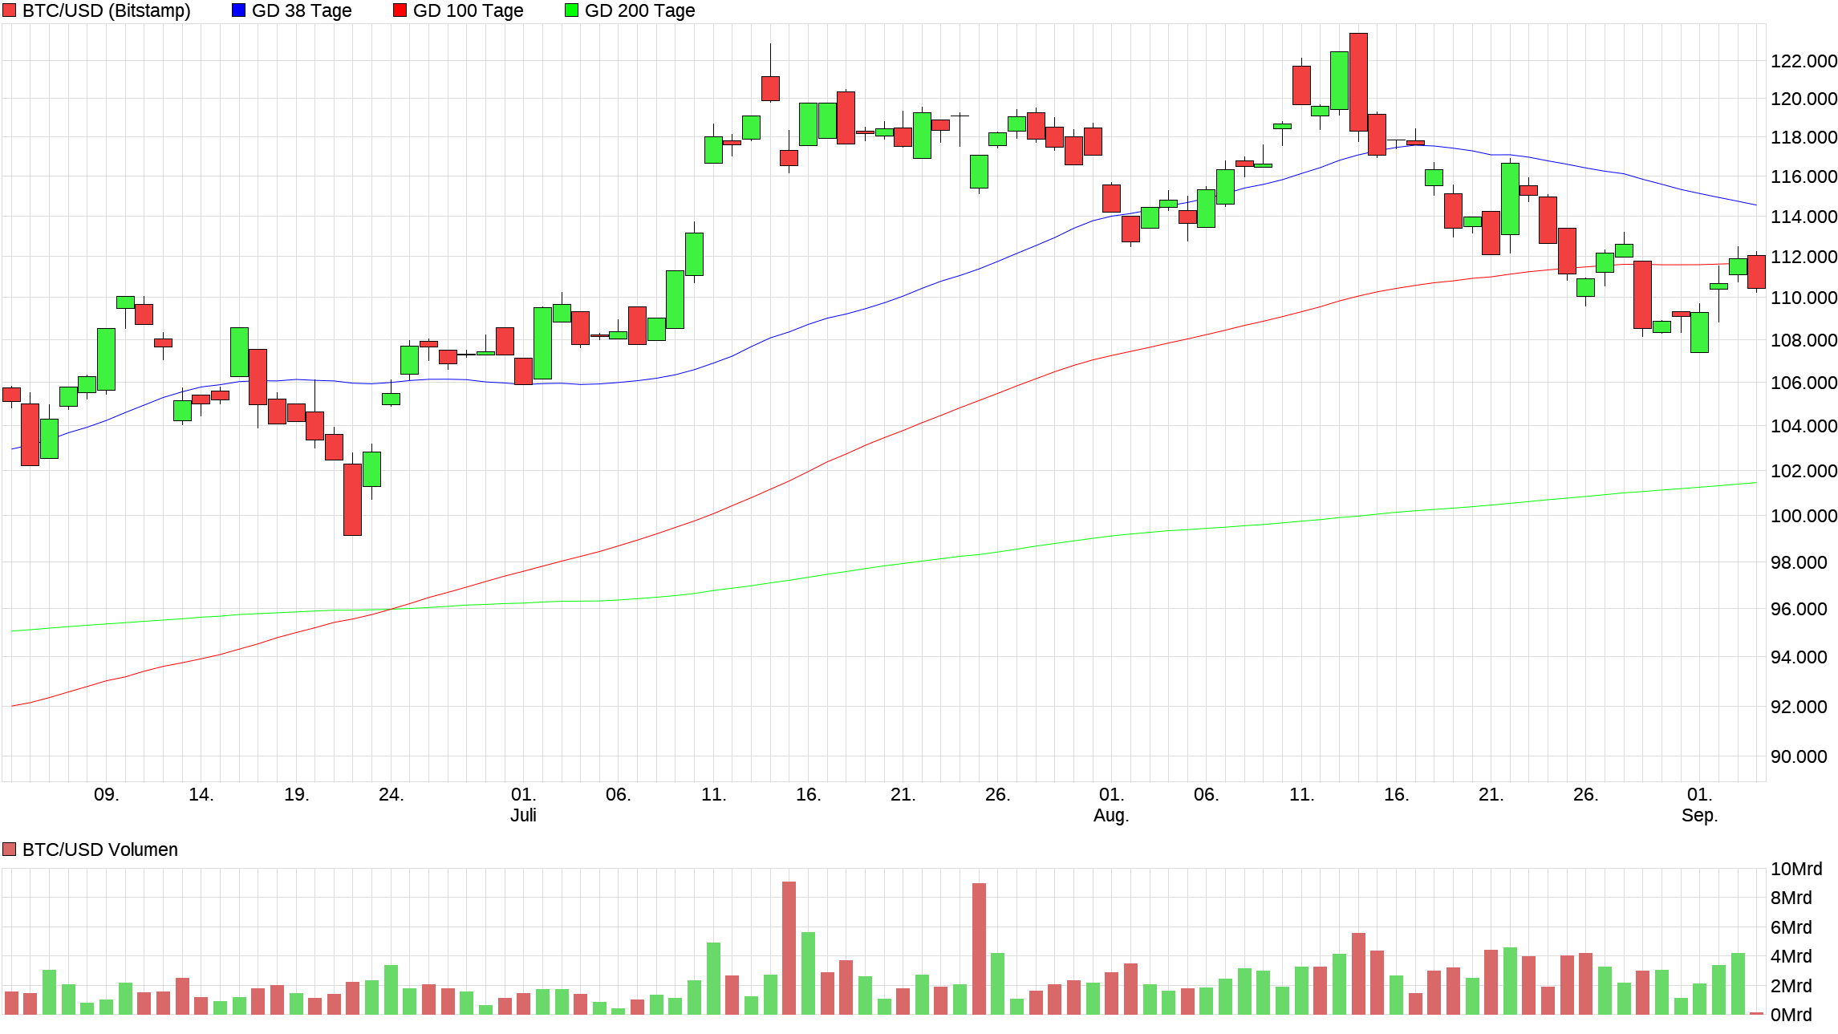Click the BTC/USD Volumen legend swatch

click(x=10, y=850)
